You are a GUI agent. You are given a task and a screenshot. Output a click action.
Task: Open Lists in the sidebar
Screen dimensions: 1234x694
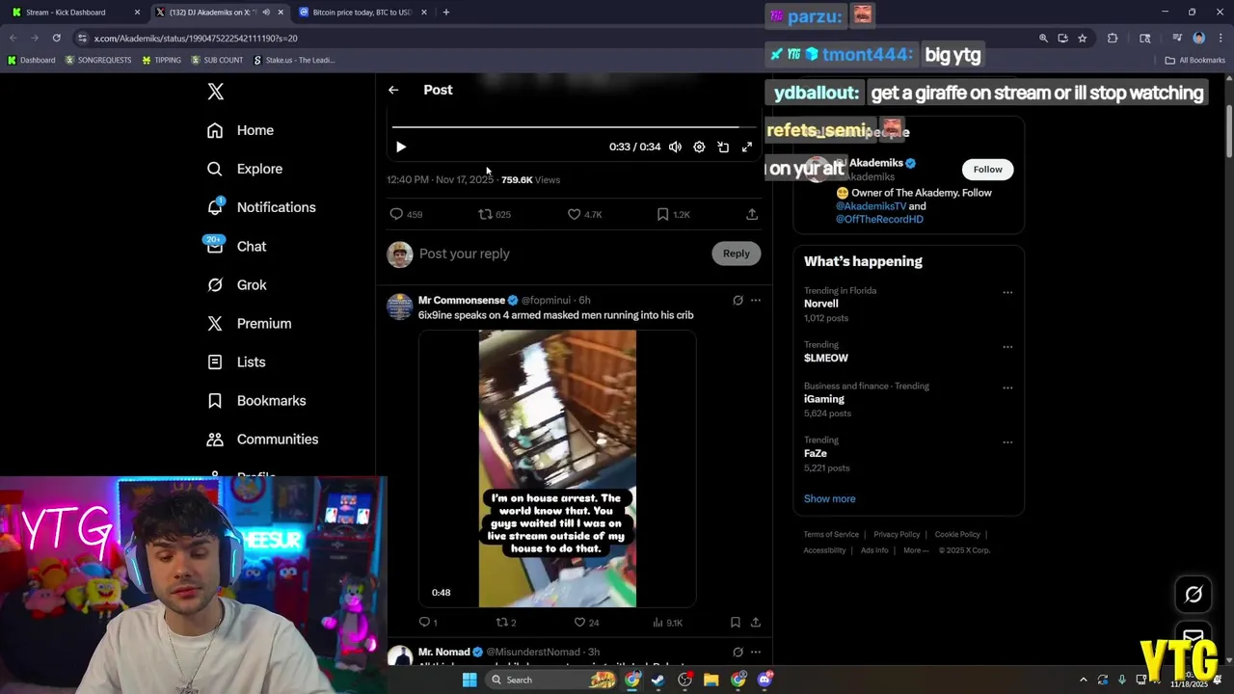236,361
